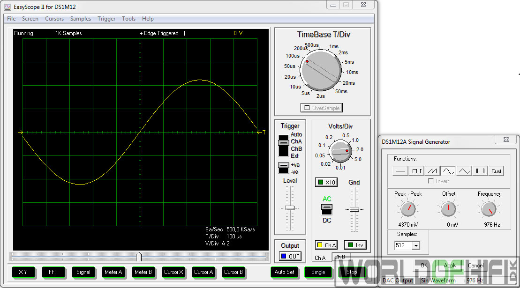Viewport: 520px width, 288px height.
Task: Open the Samples dropdown showing 512
Action: 416,245
